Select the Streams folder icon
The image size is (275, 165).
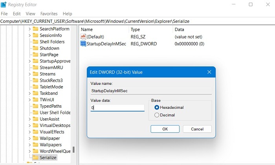click(35, 74)
